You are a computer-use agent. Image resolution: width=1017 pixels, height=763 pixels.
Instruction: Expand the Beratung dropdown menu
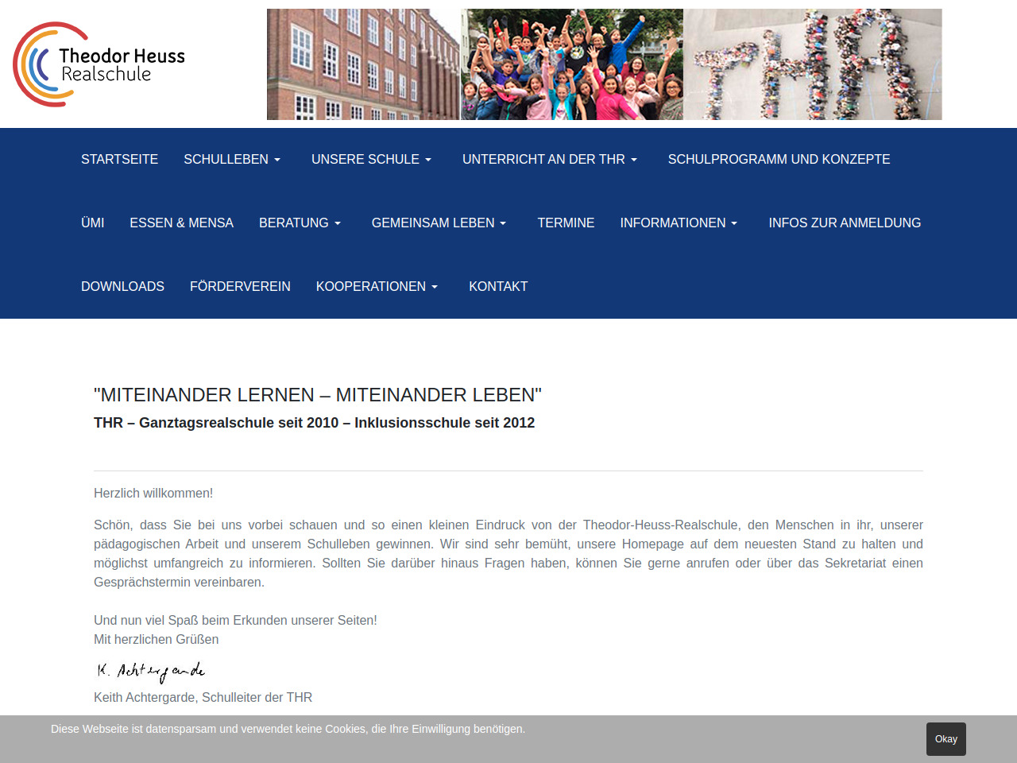tap(300, 223)
